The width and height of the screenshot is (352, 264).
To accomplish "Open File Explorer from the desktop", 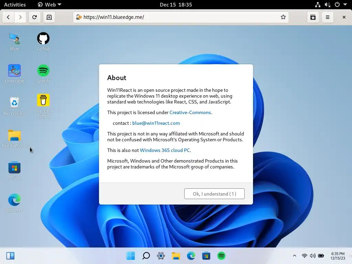I will pyautogui.click(x=14, y=139).
